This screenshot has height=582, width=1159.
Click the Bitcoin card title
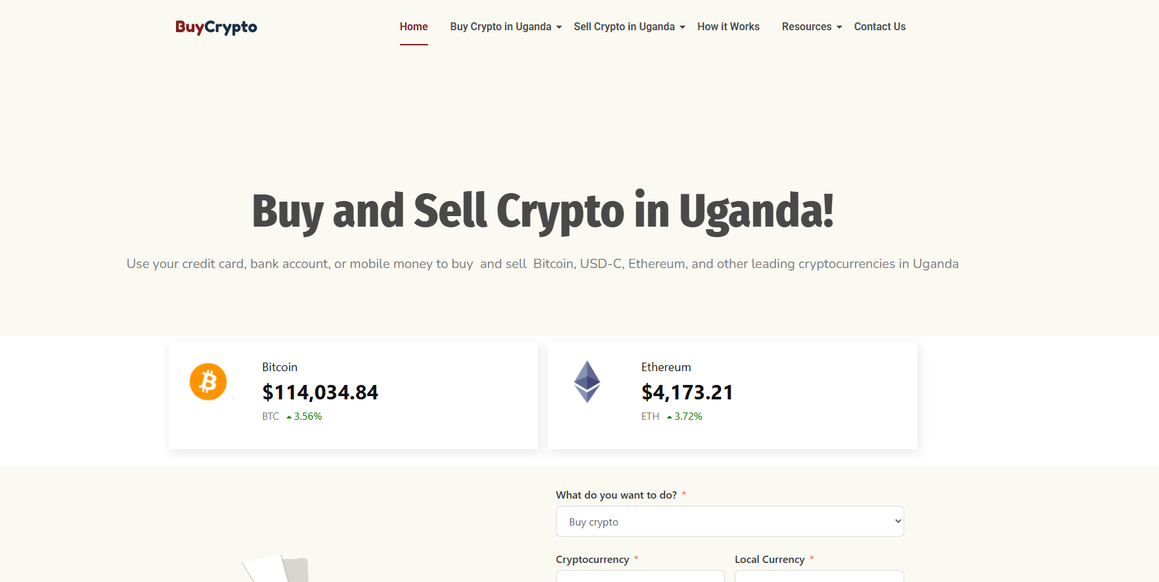coord(280,367)
